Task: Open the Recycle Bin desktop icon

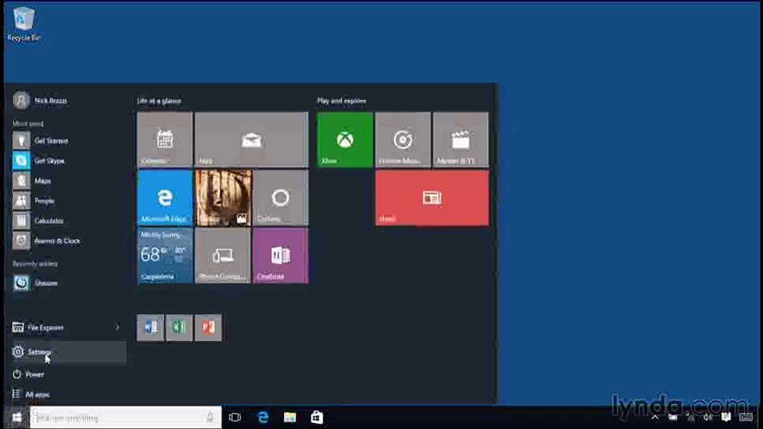Action: (x=24, y=24)
